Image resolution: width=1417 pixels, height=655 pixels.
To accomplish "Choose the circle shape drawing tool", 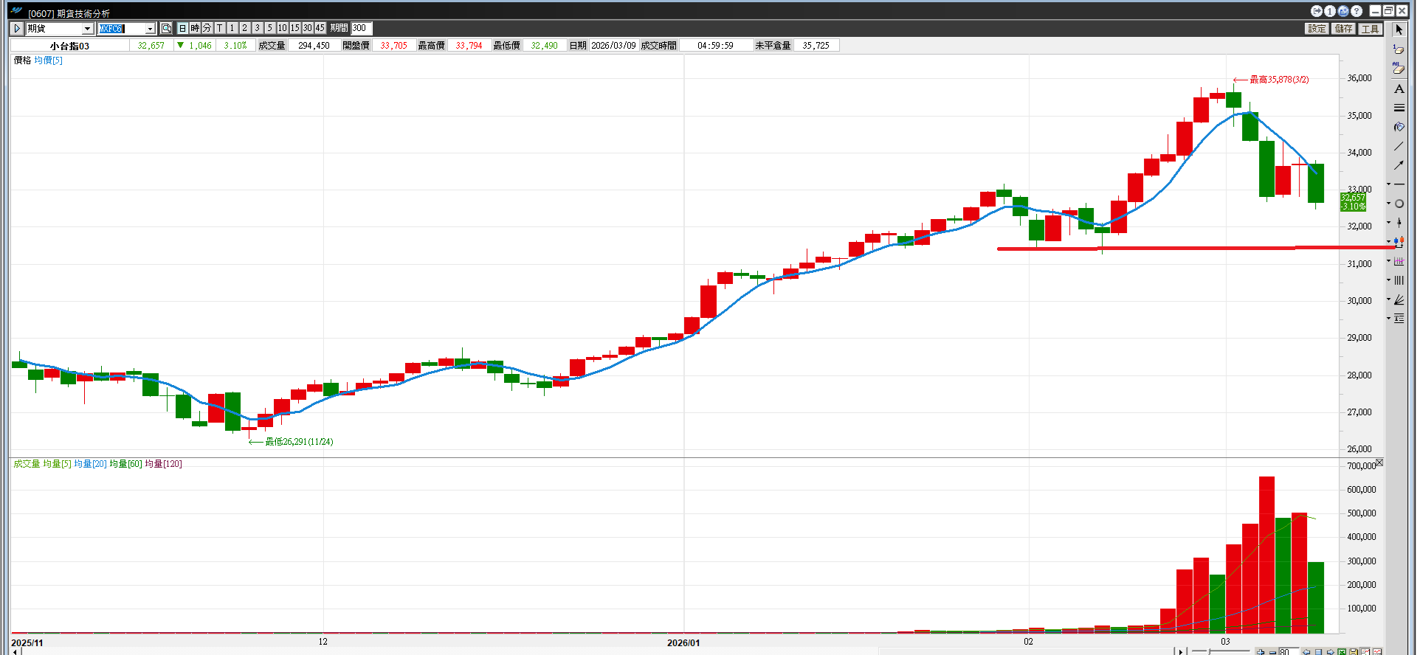I will tap(1399, 204).
